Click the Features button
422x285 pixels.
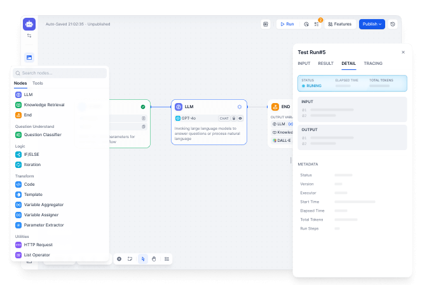click(339, 24)
